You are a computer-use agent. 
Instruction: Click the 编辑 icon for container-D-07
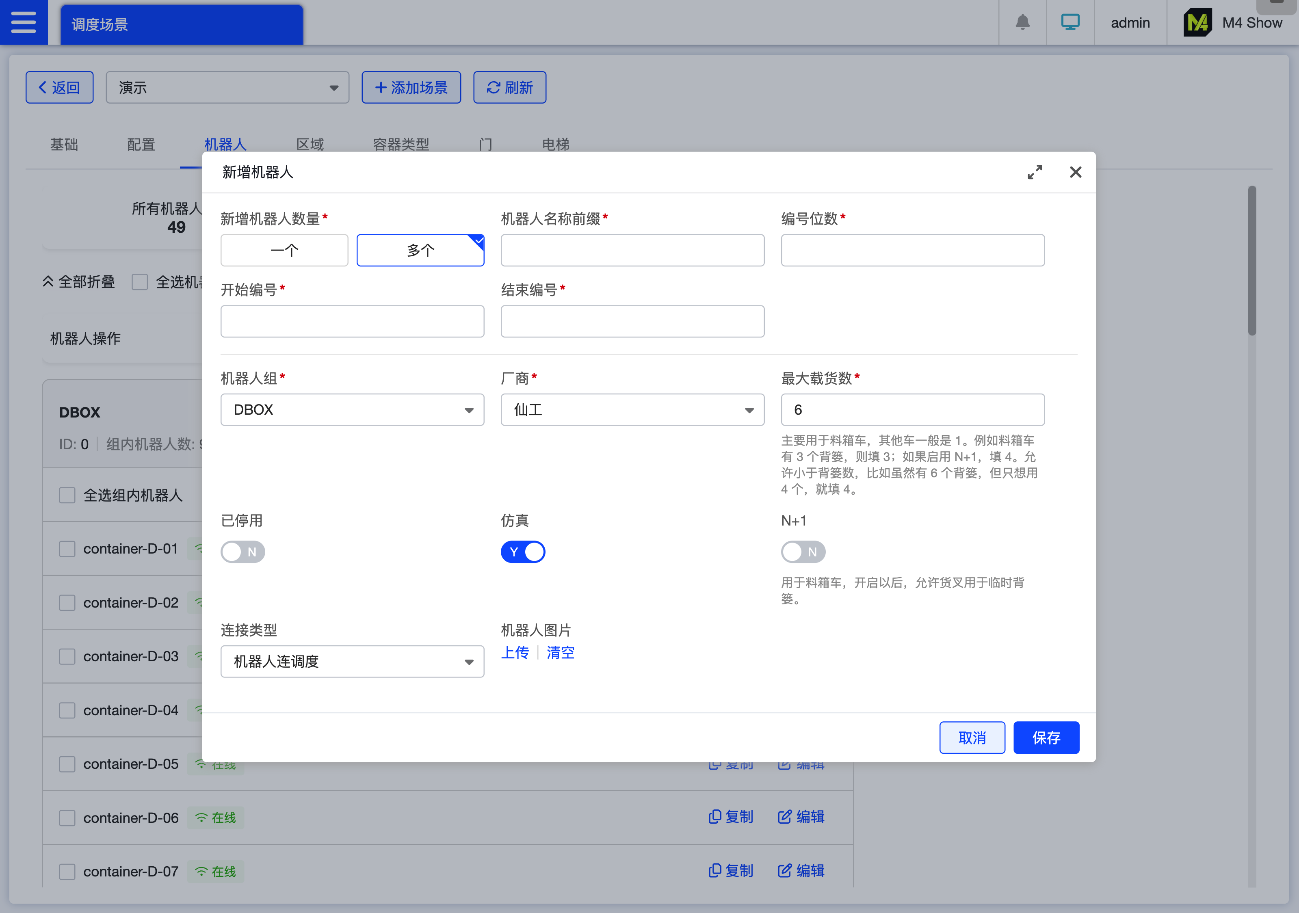tap(785, 871)
